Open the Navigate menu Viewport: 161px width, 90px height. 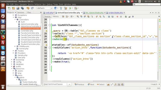point(23,4)
